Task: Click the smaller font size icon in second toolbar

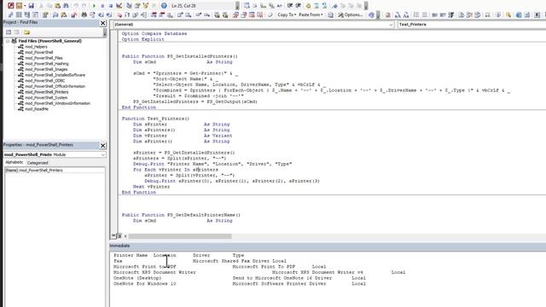Action: click(406, 14)
